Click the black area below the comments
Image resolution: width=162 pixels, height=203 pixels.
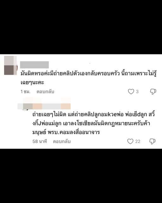(x=81, y=176)
